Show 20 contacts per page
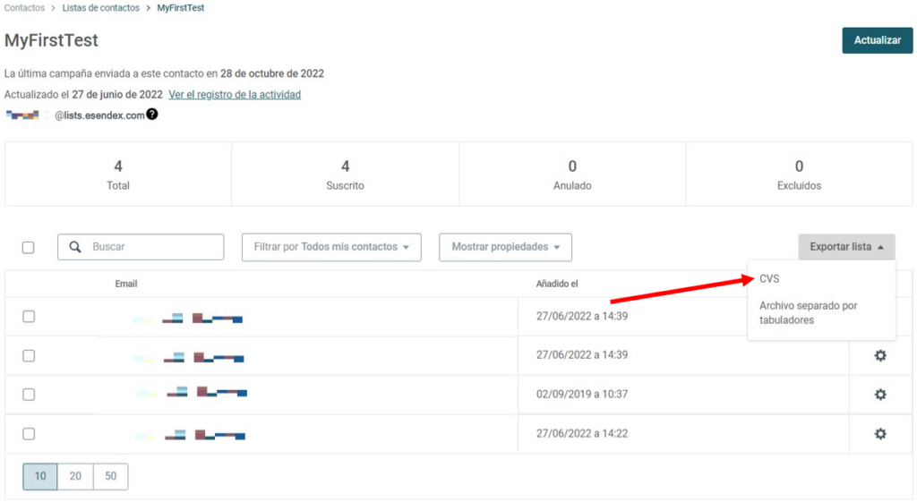917x502 pixels. pyautogui.click(x=75, y=476)
